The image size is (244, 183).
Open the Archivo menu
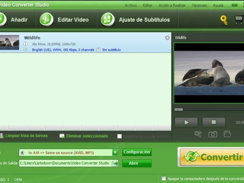(131, 5)
